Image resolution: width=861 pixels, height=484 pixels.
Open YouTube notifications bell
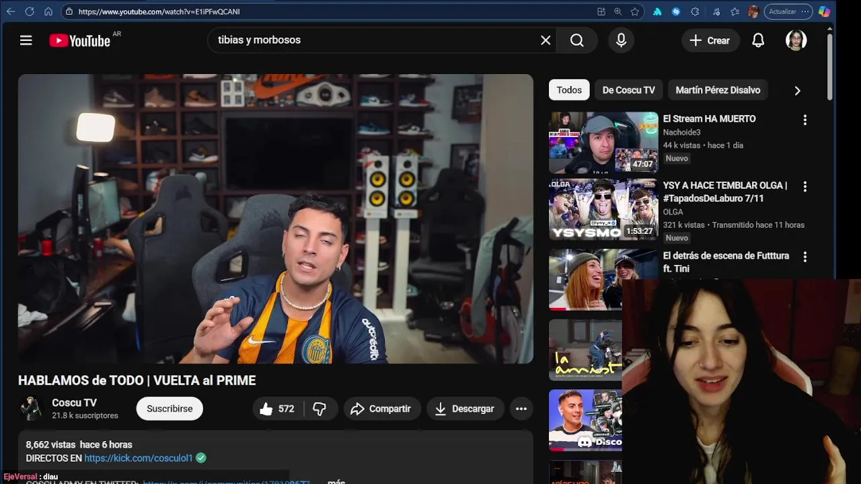[758, 40]
